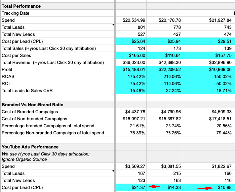Select ROAS value 150.02%

pyautogui.click(x=207, y=76)
